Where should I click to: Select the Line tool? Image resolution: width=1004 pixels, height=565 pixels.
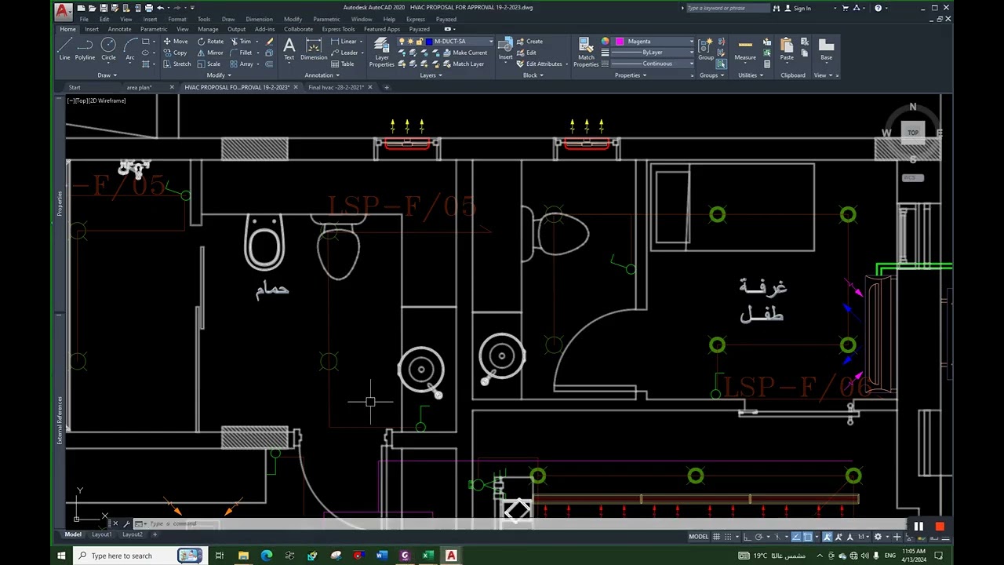pyautogui.click(x=64, y=49)
